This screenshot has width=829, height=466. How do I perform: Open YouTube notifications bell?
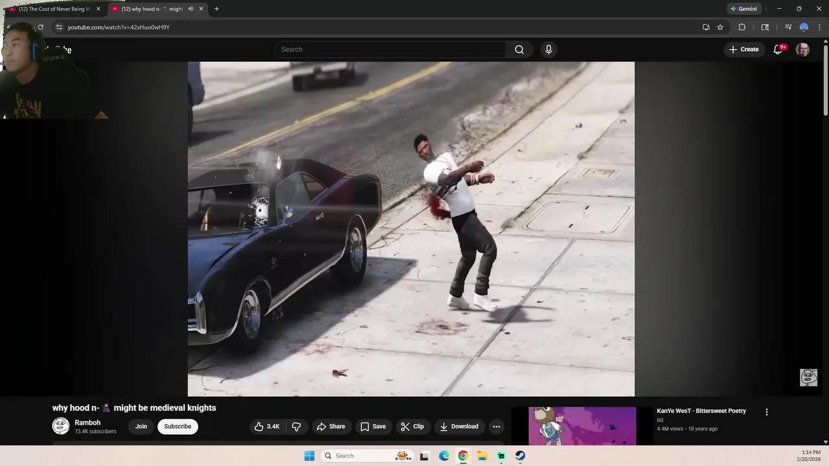[778, 50]
